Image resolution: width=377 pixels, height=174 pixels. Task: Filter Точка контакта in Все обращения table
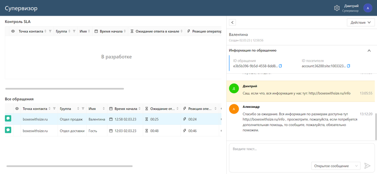click(x=54, y=109)
